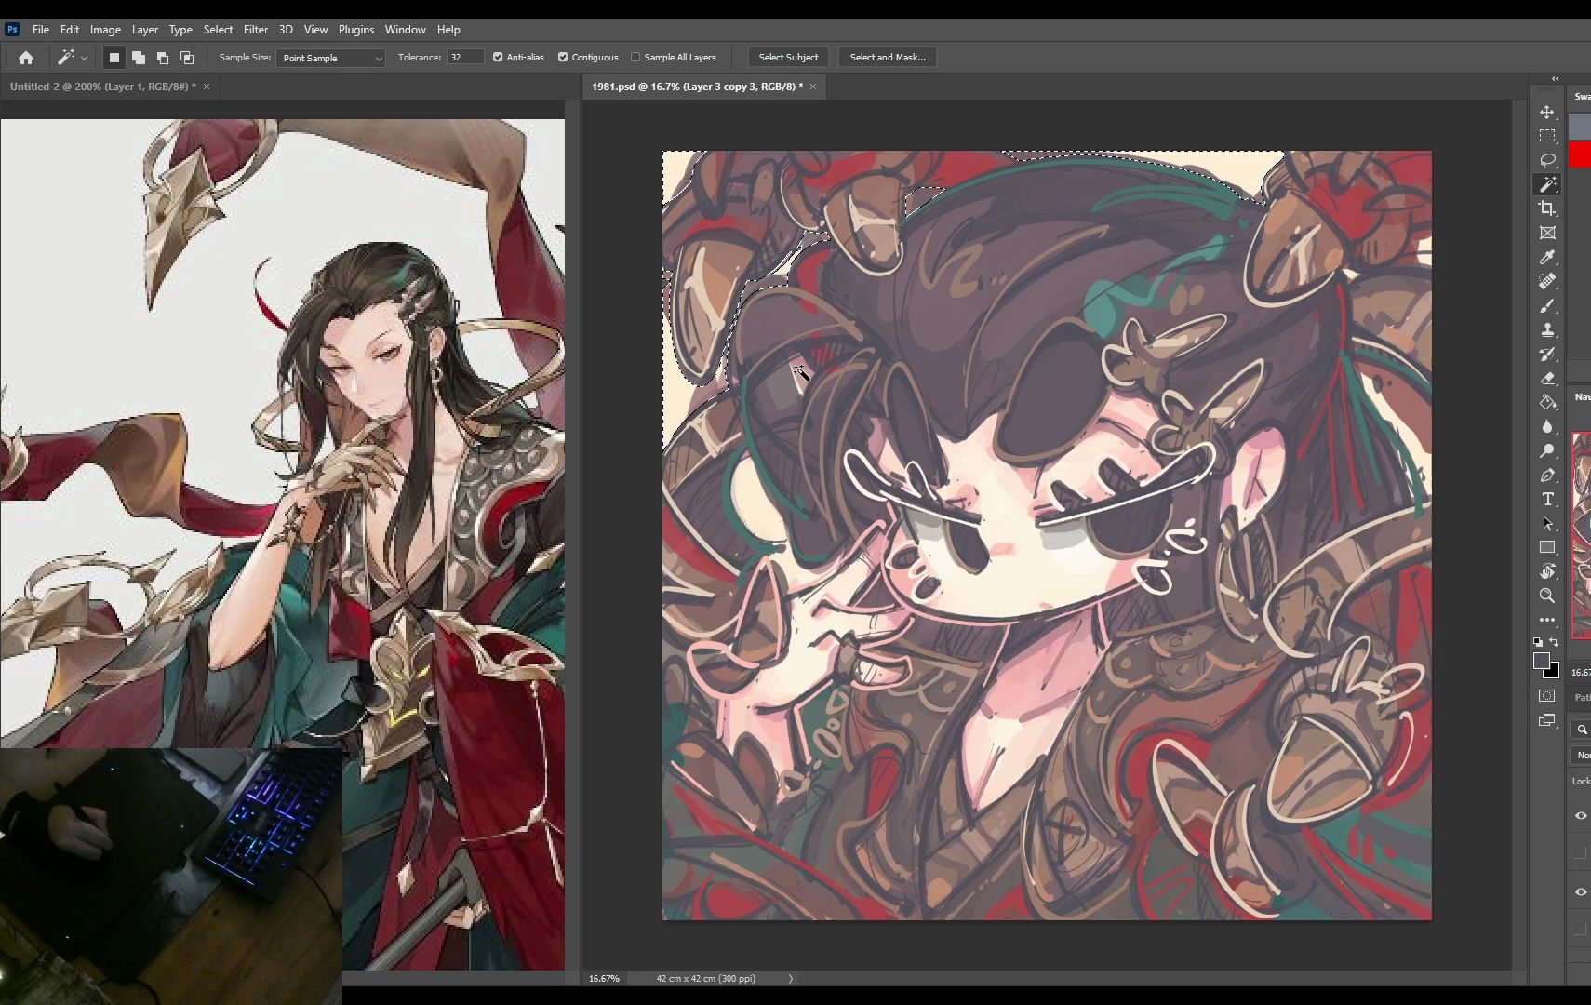1591x1005 pixels.
Task: Select the Move tool
Action: pyautogui.click(x=1547, y=112)
